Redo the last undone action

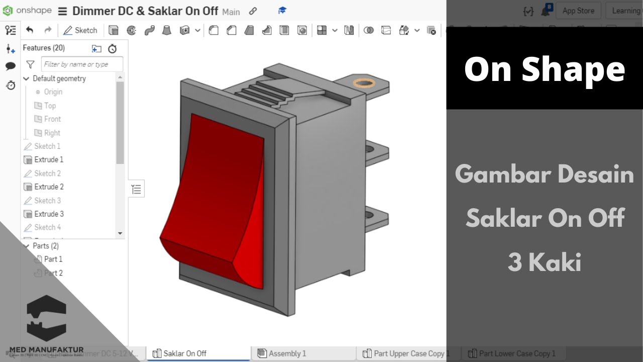point(48,30)
